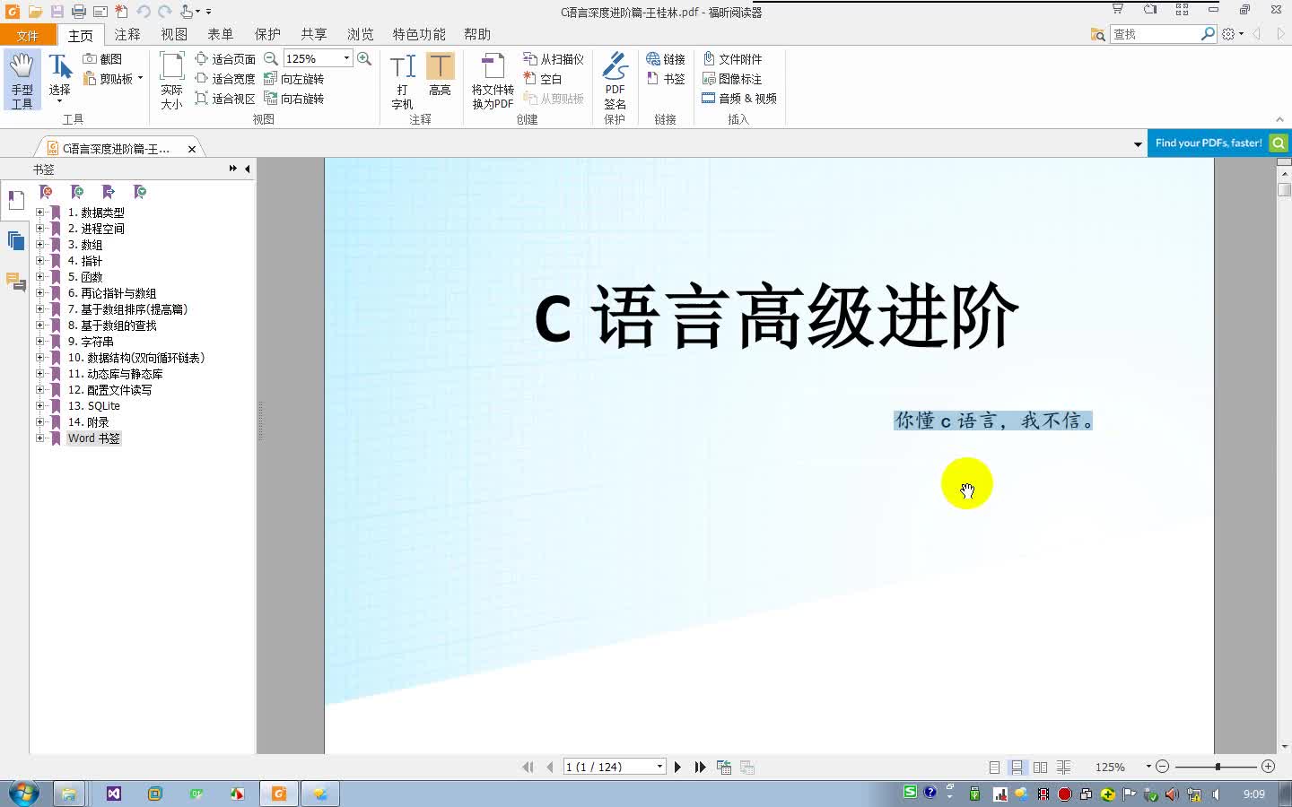Expand bookmark 11. 动态库与静态库
The height and width of the screenshot is (807, 1292).
pyautogui.click(x=39, y=374)
